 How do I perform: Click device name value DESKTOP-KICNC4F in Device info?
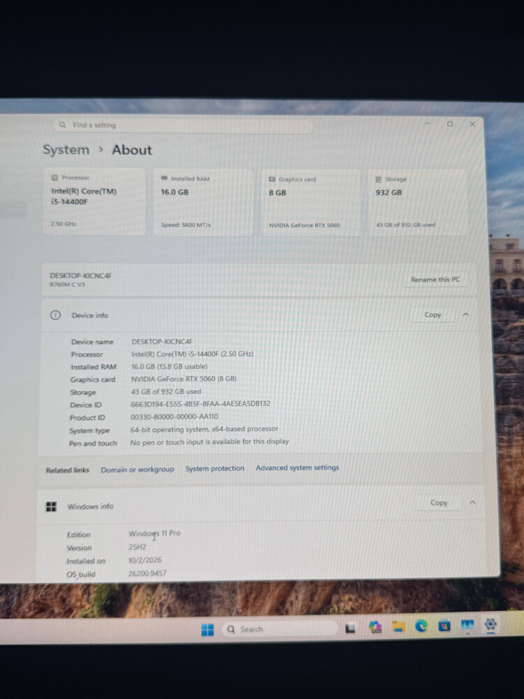pyautogui.click(x=162, y=342)
